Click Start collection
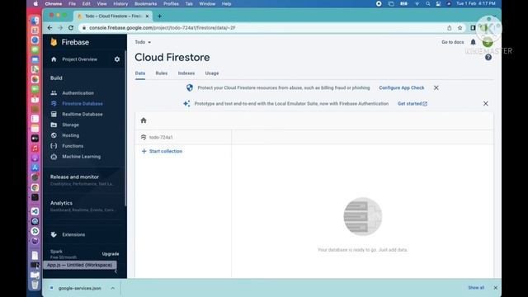Screen dimensions: 528x297 [x=162, y=151]
